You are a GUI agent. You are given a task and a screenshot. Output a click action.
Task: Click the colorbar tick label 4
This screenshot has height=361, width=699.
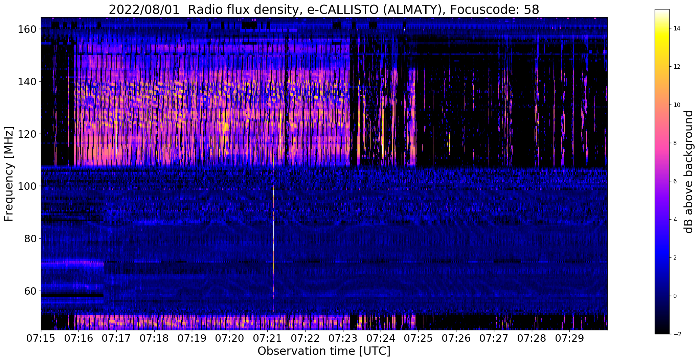pos(675,220)
